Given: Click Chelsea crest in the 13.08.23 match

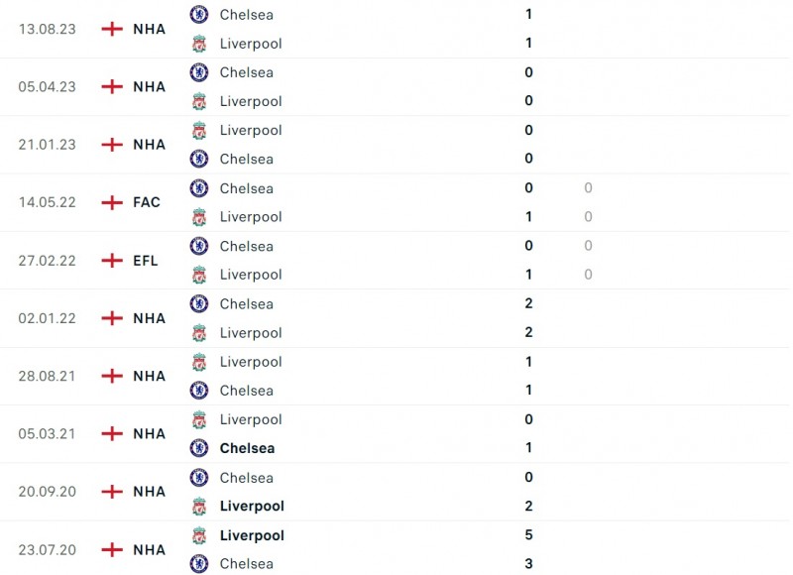Looking at the screenshot, I should 199,15.
